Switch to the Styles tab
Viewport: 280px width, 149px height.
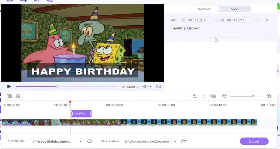coord(235,9)
